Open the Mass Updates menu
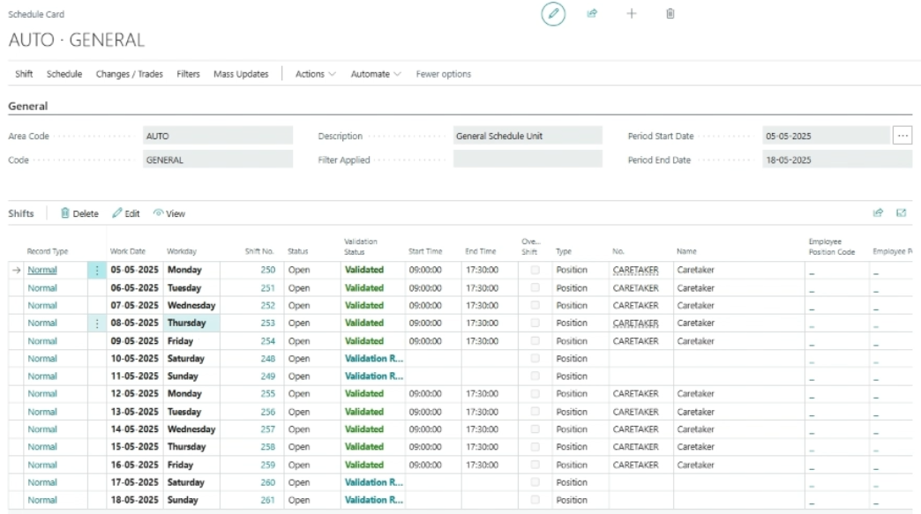 tap(241, 74)
